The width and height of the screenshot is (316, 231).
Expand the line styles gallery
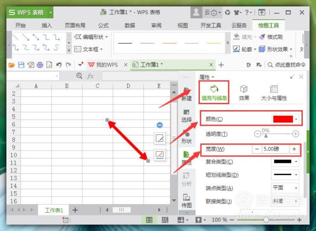[x=228, y=43]
